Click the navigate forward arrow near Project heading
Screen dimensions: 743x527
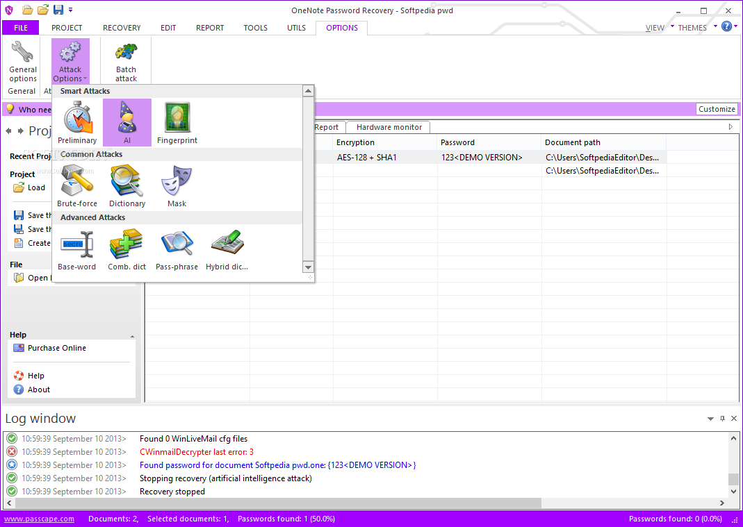20,131
